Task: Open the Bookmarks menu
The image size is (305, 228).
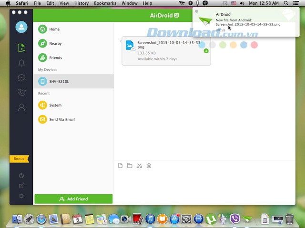Action: click(x=105, y=3)
